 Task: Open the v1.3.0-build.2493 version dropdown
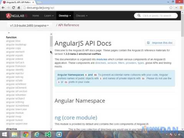(30, 26)
